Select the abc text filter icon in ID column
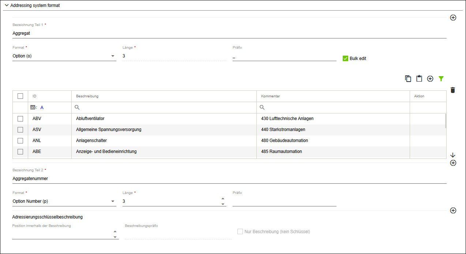The height and width of the screenshot is (254, 466). click(x=33, y=107)
